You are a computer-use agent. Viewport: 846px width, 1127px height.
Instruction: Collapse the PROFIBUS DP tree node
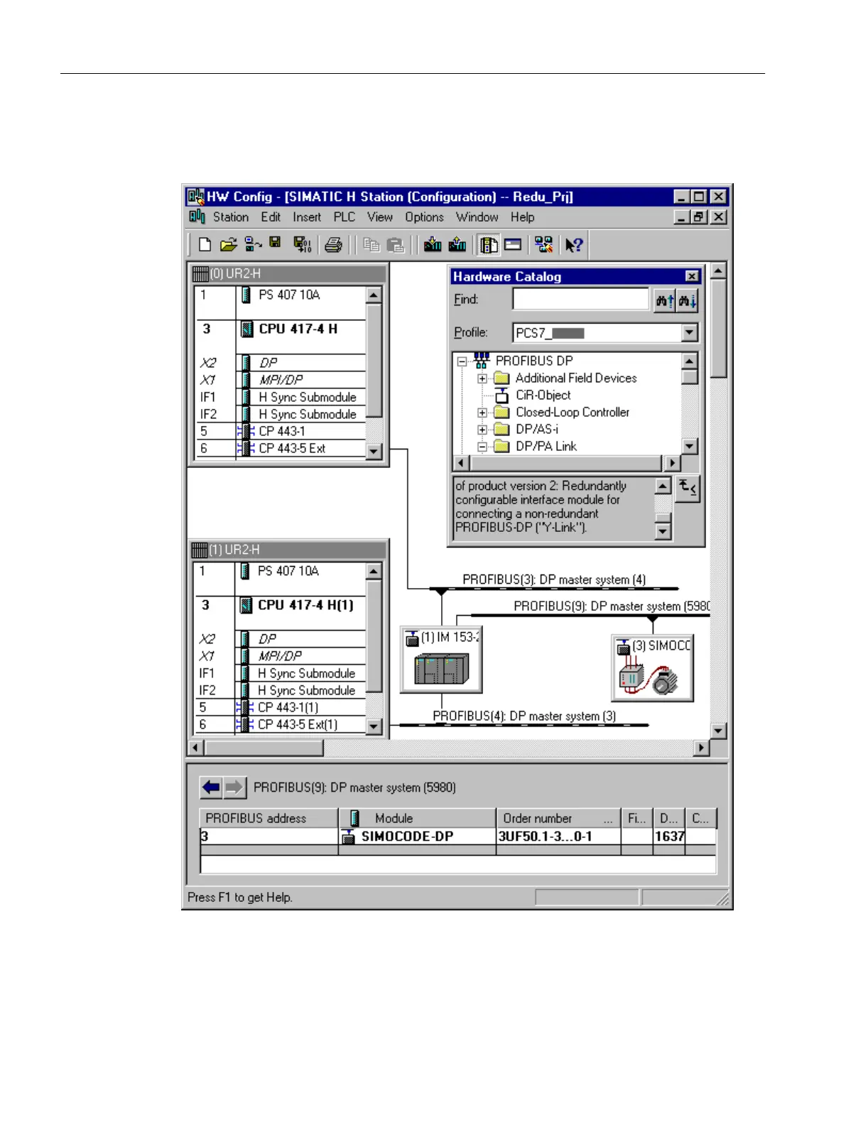462,361
